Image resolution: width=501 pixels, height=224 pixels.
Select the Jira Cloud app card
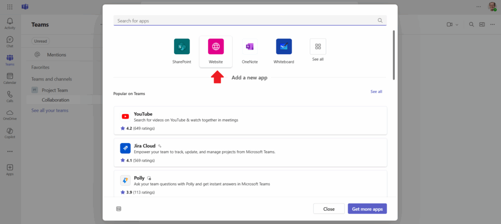point(250,152)
